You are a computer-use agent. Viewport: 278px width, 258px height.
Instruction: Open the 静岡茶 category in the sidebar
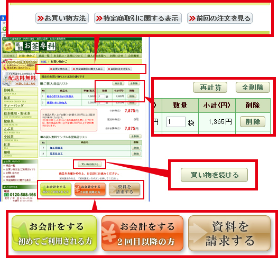20,91
